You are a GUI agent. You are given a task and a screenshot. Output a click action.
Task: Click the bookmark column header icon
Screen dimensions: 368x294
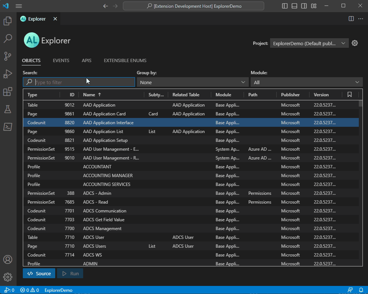350,94
